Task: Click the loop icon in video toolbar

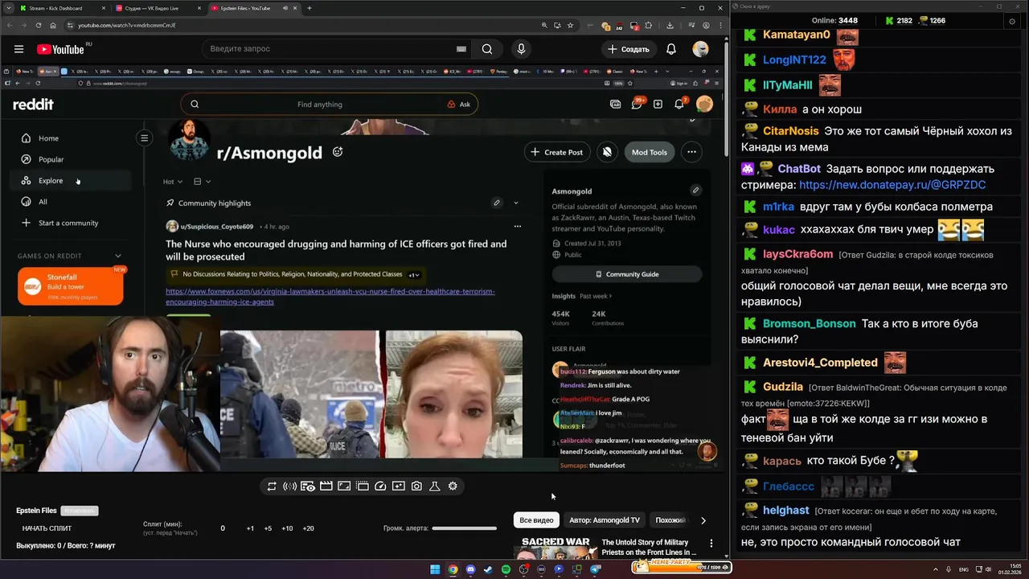Action: coord(272,486)
